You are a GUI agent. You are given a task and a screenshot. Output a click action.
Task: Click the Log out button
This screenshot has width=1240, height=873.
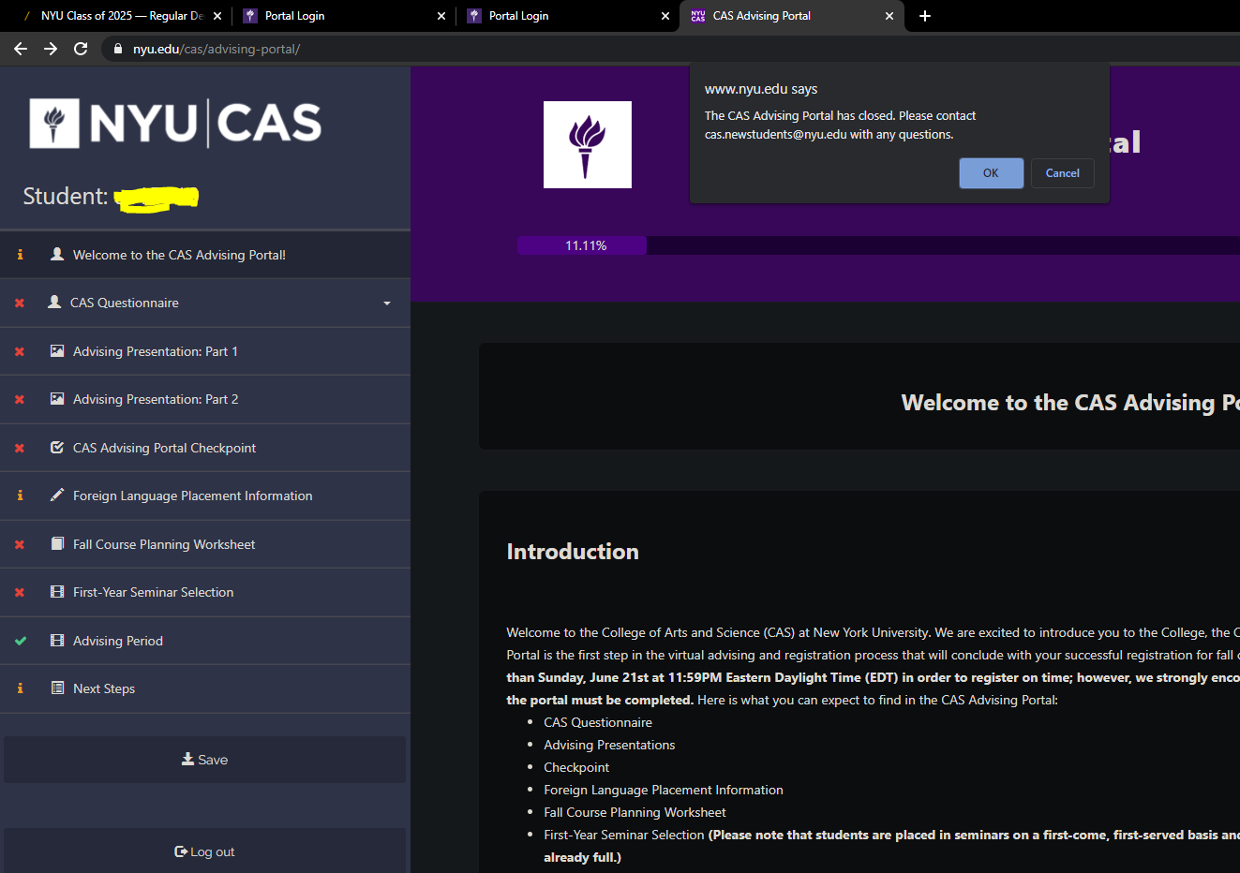click(x=205, y=851)
